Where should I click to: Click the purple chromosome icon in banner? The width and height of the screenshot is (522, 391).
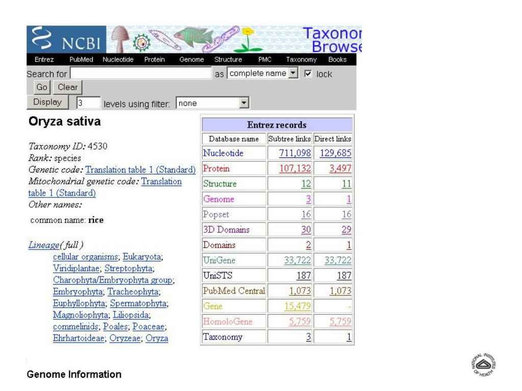click(x=221, y=40)
